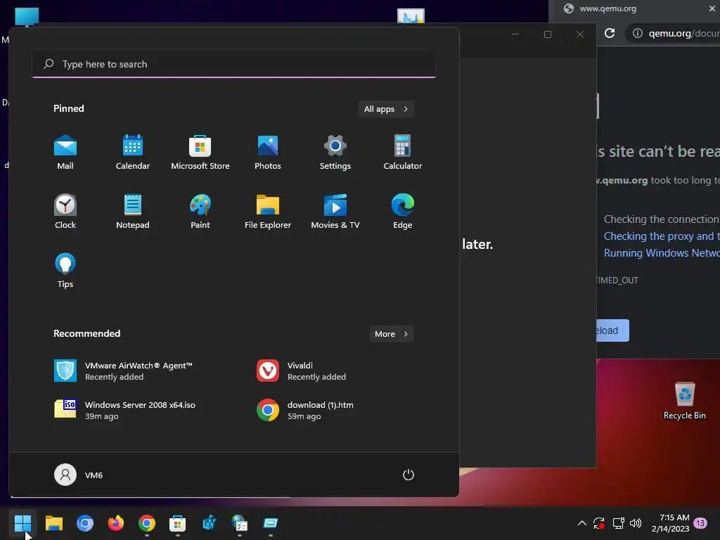720x540 pixels.
Task: Click the volume speaker tray icon
Action: tap(636, 523)
